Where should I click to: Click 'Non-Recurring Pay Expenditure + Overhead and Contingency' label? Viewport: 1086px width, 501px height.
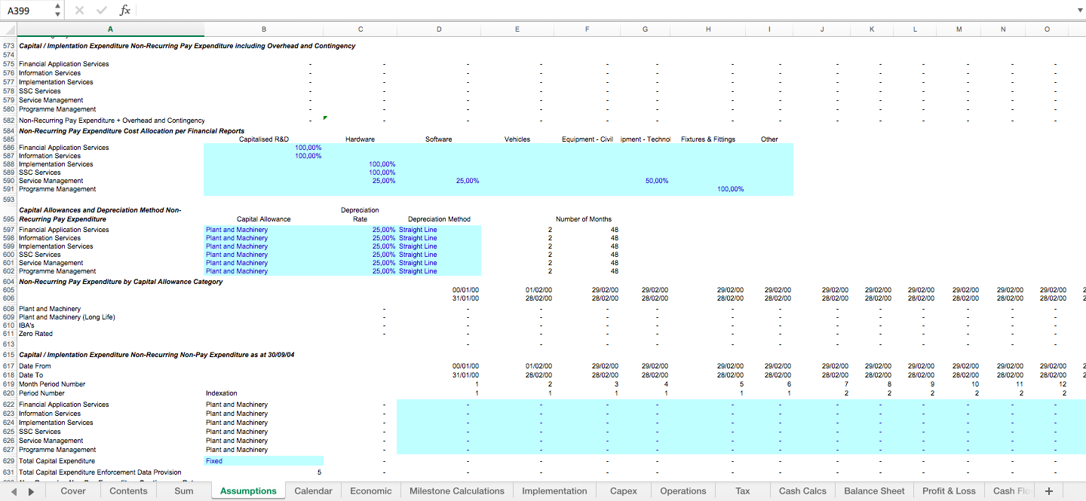112,121
